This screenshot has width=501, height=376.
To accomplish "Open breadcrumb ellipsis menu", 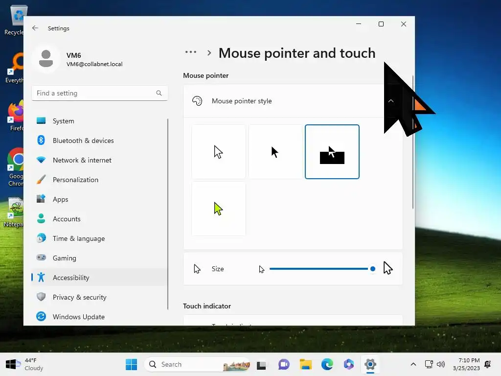I will [191, 52].
